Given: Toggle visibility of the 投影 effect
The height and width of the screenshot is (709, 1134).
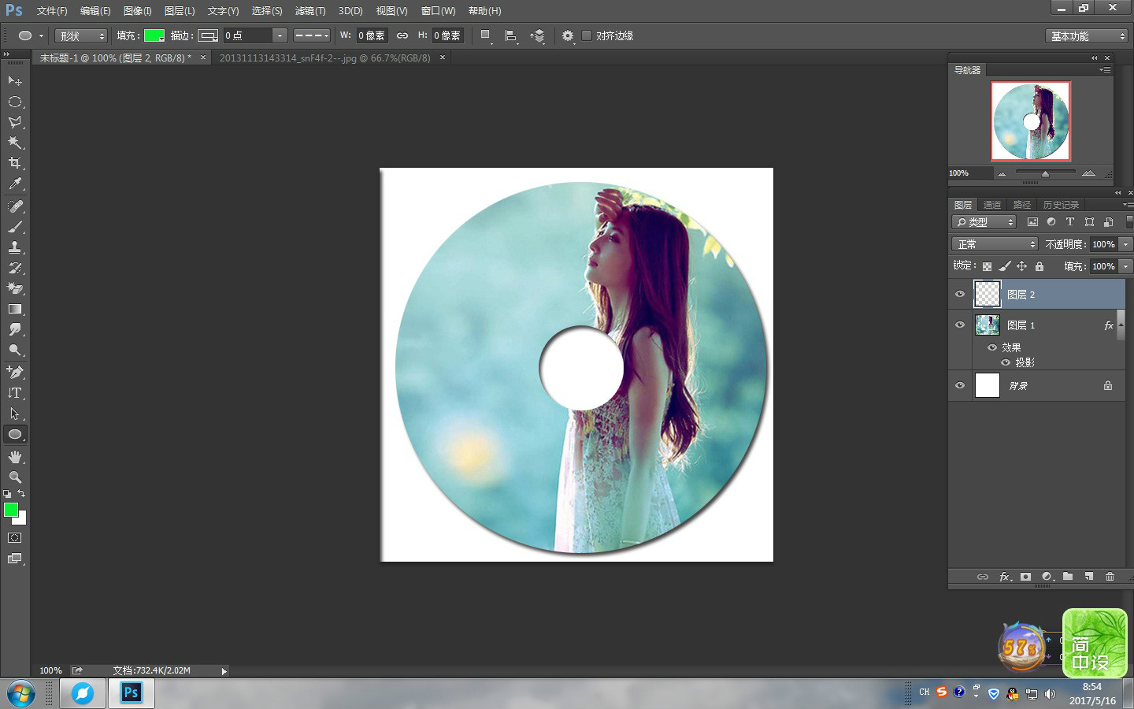Looking at the screenshot, I should pos(1006,362).
